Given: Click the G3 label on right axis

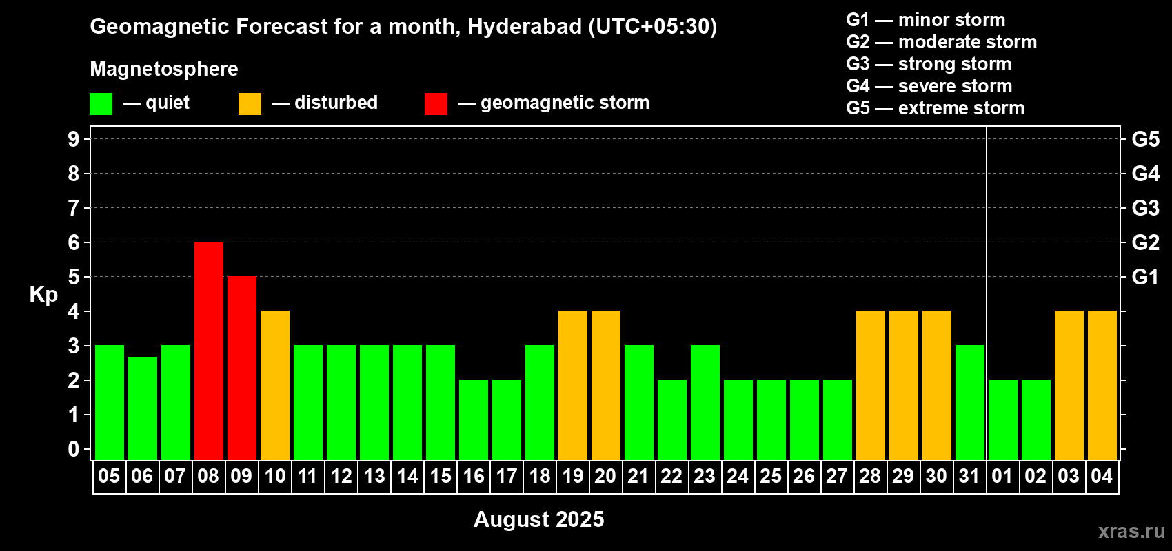Looking at the screenshot, I should (x=1146, y=208).
